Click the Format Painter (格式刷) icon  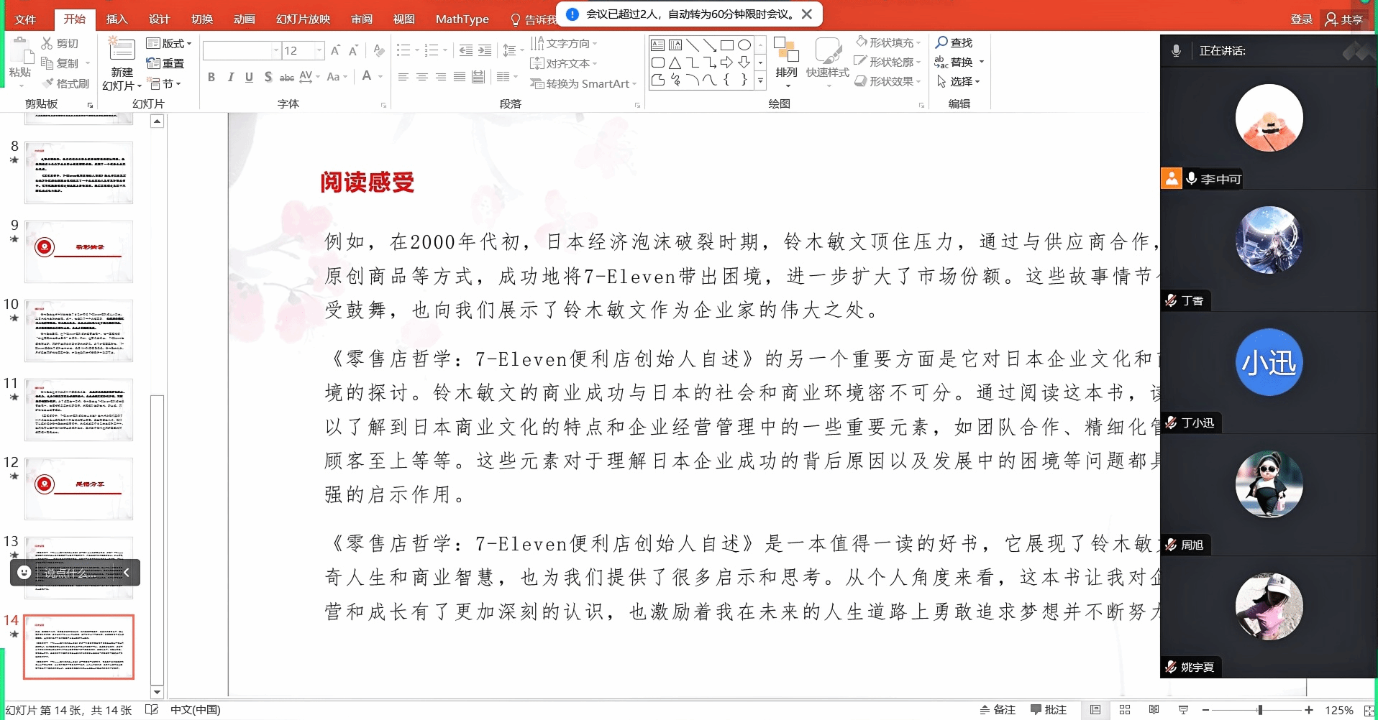(48, 83)
